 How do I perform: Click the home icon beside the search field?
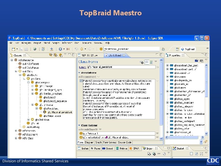coord(163,49)
